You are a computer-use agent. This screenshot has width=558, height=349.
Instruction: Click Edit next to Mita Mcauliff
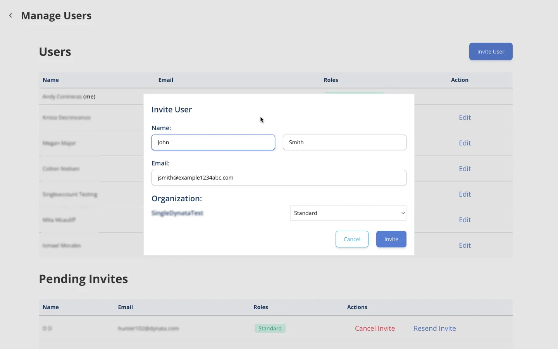click(x=465, y=220)
